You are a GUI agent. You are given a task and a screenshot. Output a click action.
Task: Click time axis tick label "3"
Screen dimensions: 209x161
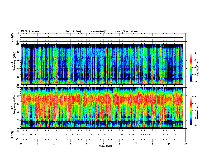coord(70,144)
